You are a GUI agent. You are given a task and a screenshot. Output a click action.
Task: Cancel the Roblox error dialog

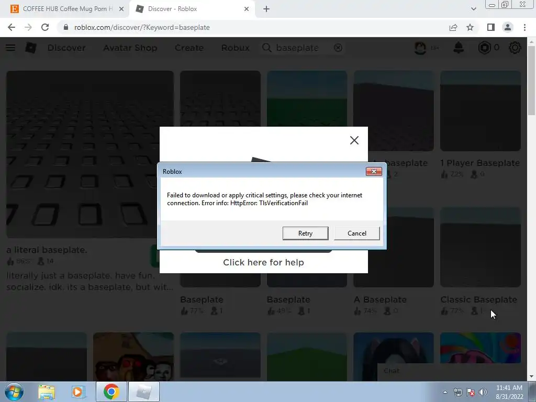(356, 233)
